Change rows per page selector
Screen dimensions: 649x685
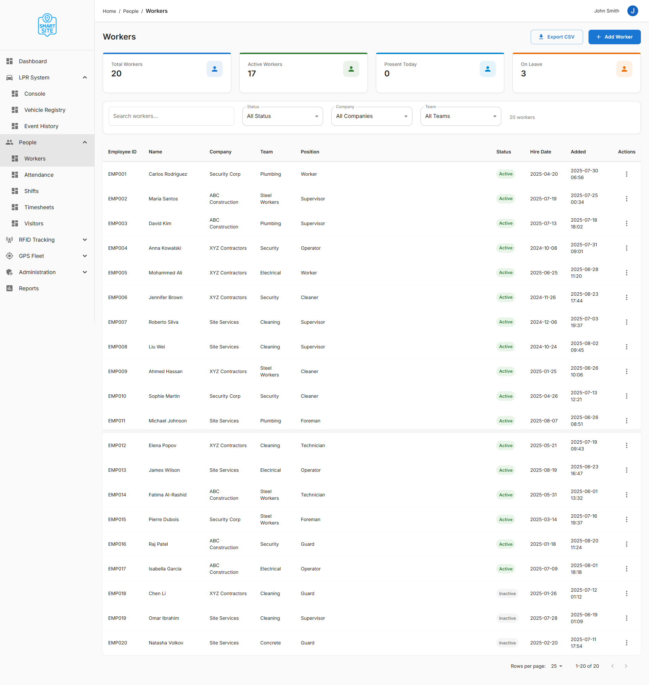[556, 666]
